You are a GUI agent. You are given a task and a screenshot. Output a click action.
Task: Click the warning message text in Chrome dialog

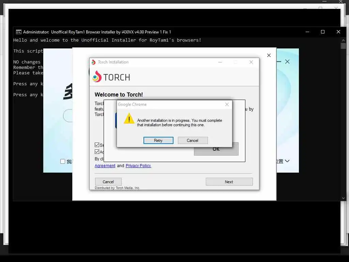pos(179,123)
